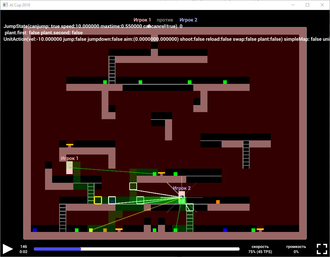Adjust the громкость 0% volume setting
Viewport: 330px width, 257px height.
pyautogui.click(x=296, y=249)
